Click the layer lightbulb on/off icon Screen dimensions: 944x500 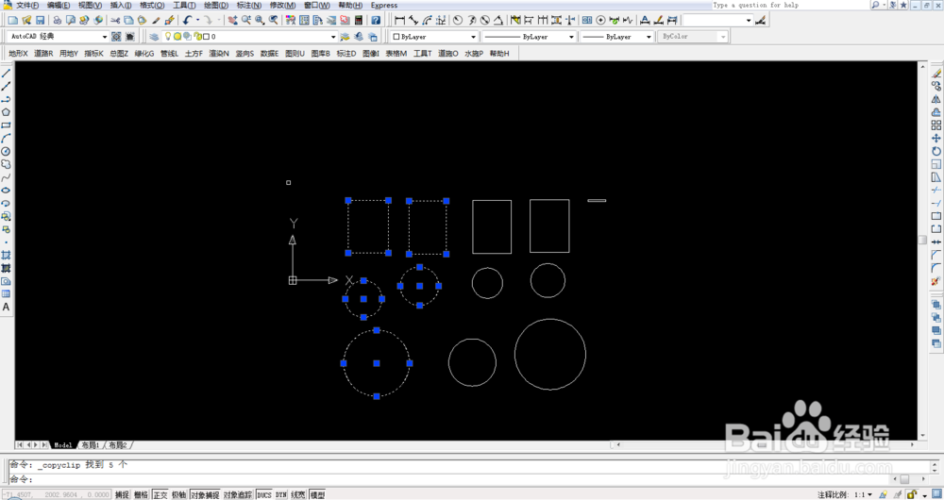[x=169, y=37]
